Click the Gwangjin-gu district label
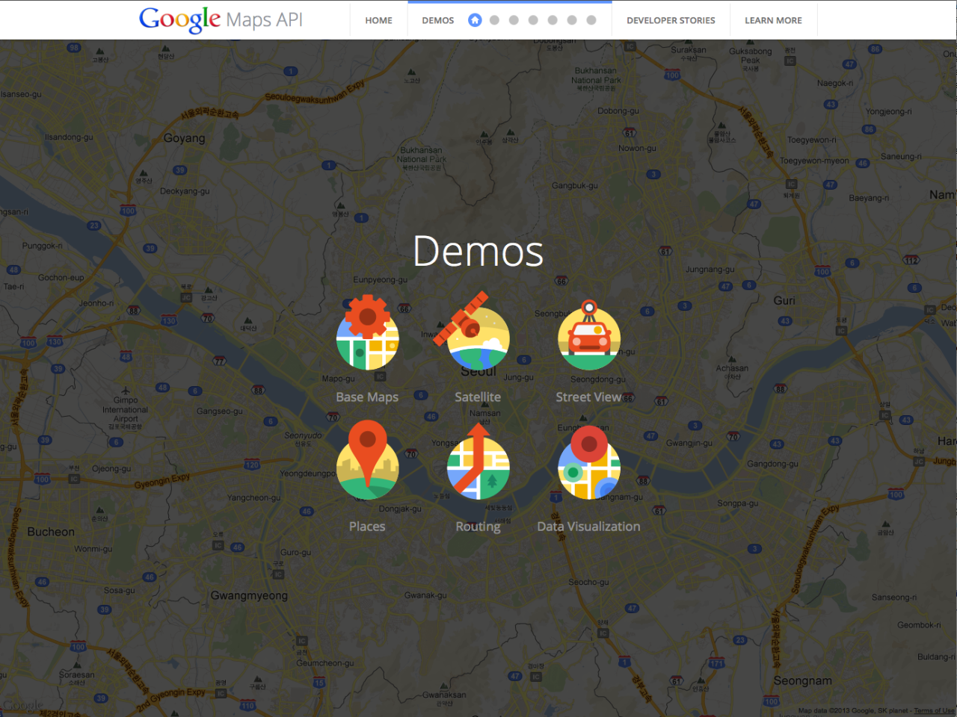Viewport: 957px width, 717px height. (689, 443)
